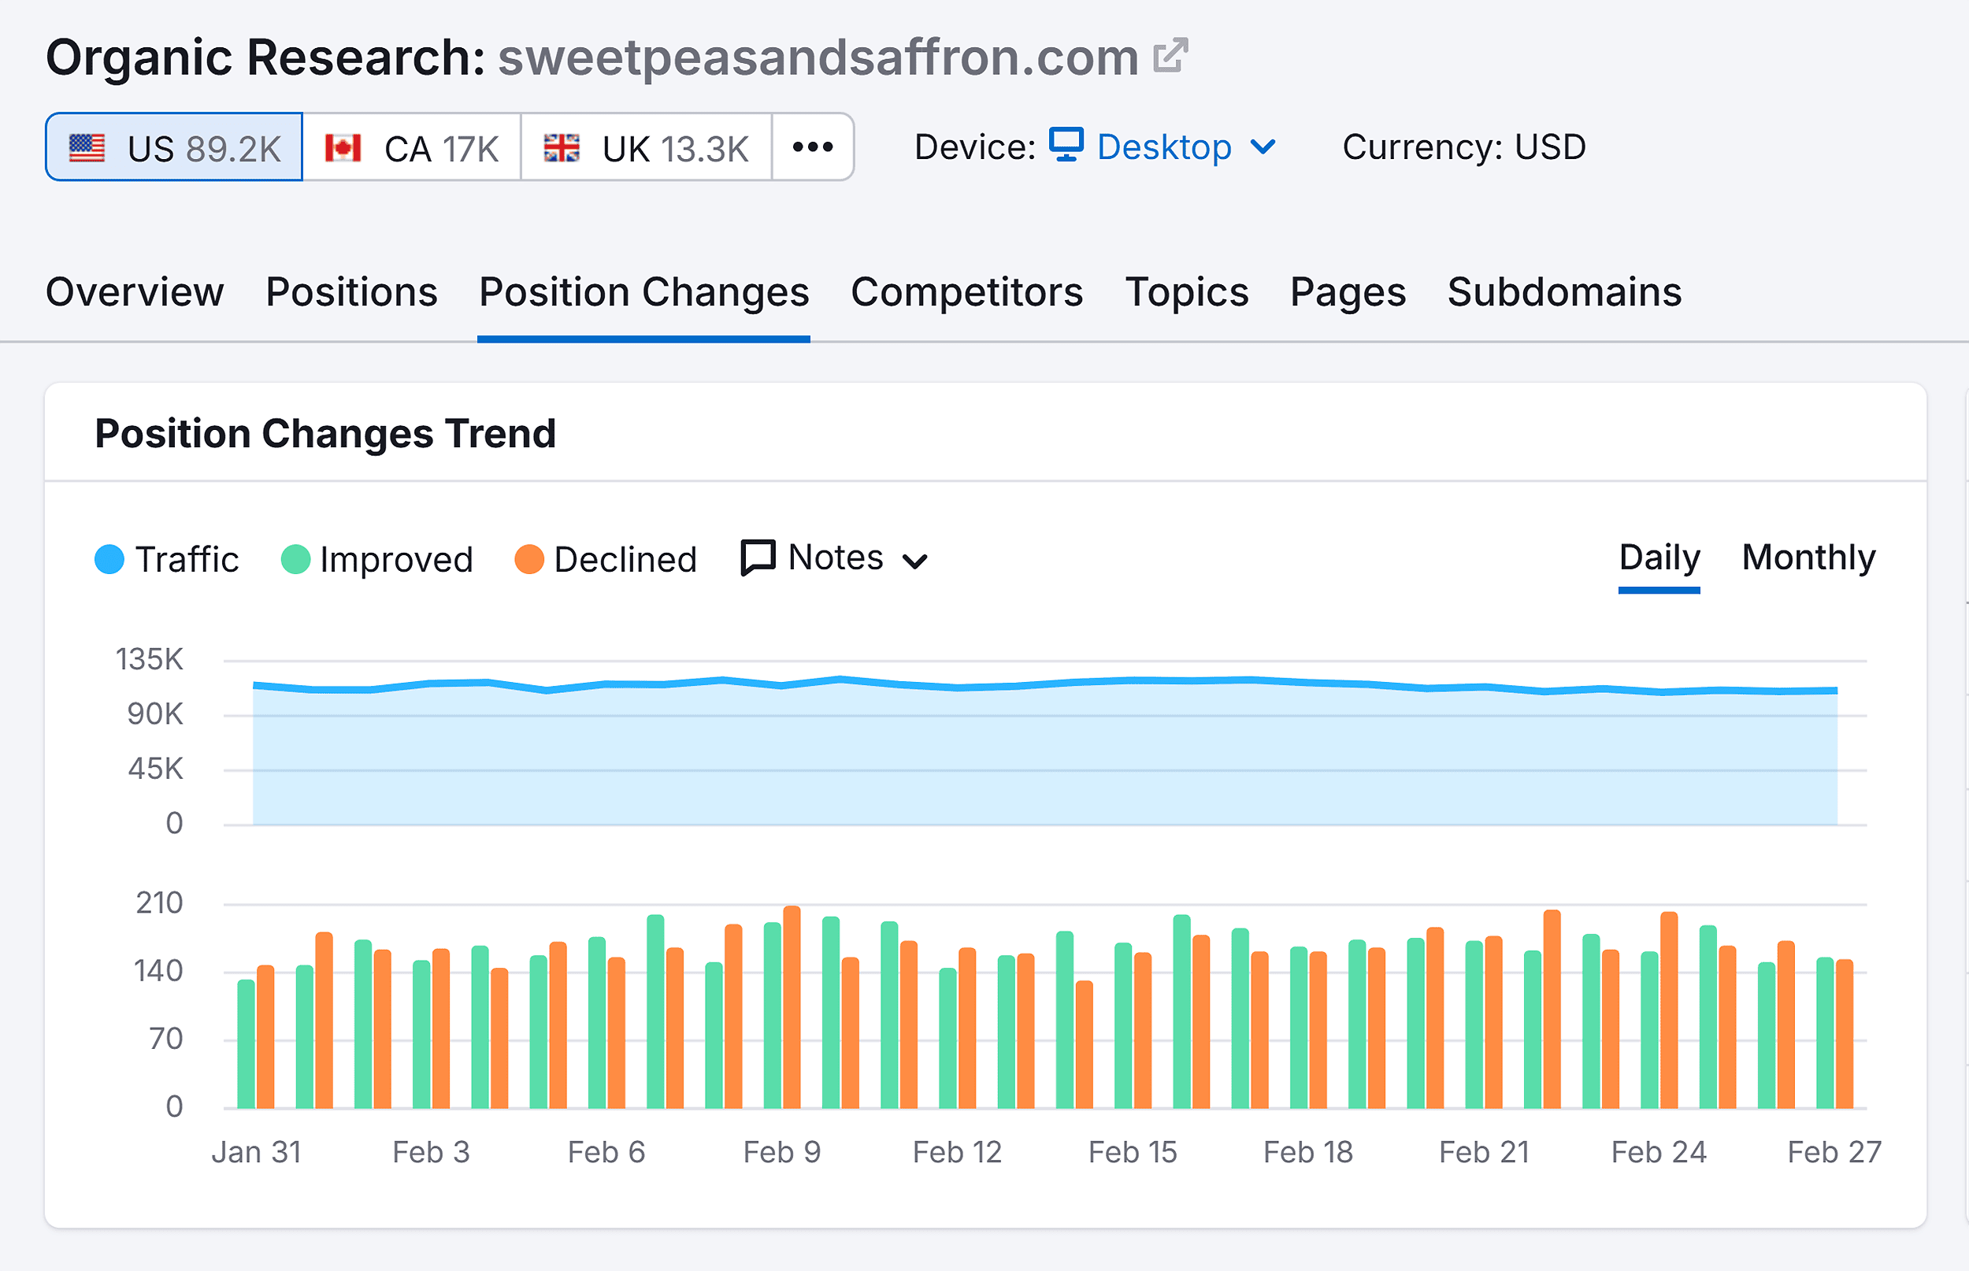Click the UK flag icon
Viewport: 1969px width, 1271px height.
pyautogui.click(x=562, y=147)
